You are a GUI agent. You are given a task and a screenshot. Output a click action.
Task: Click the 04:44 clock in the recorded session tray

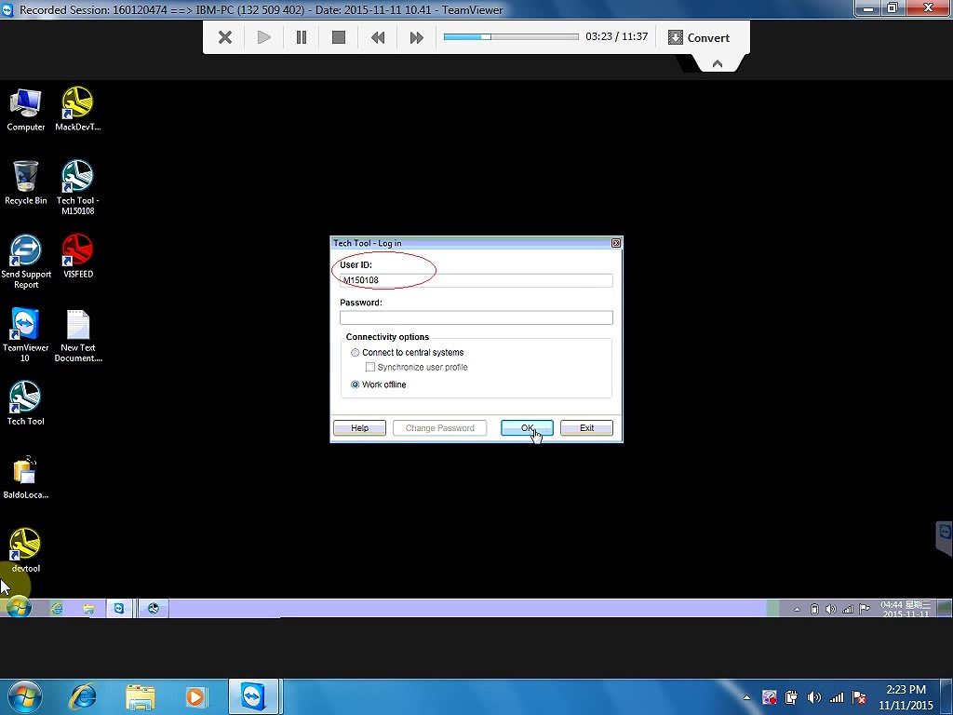tap(906, 609)
